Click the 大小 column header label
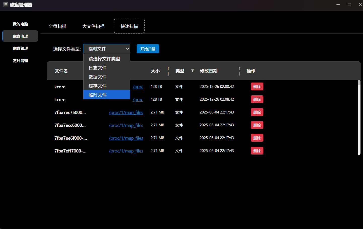 [x=155, y=71]
